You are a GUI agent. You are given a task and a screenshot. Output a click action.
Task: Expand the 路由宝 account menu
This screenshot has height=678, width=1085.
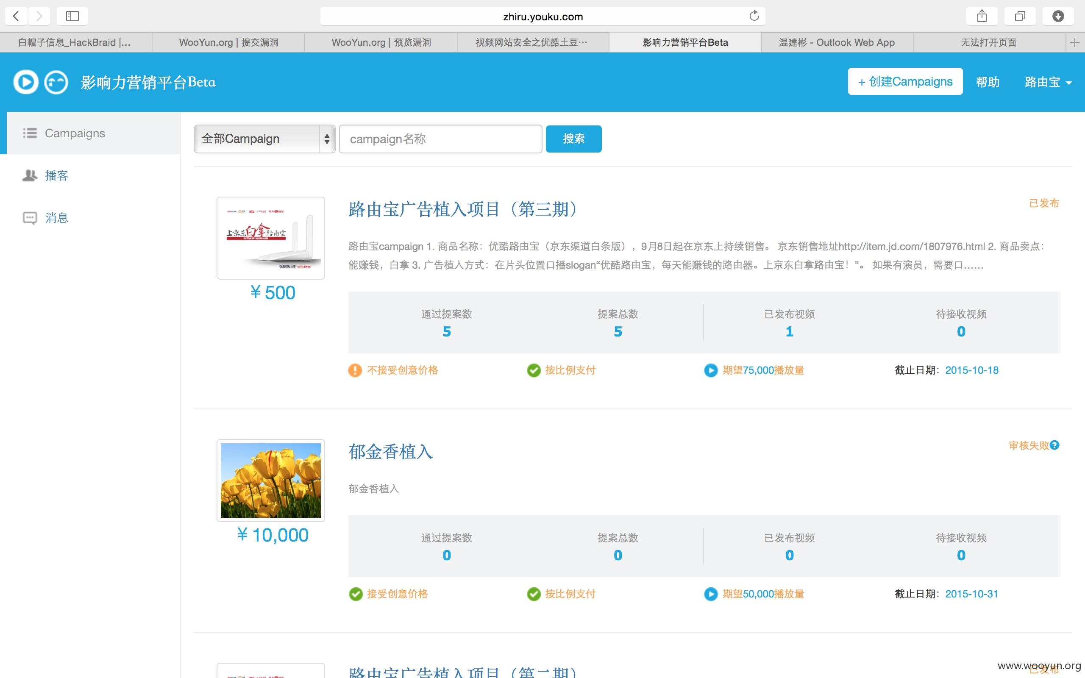(x=1048, y=82)
